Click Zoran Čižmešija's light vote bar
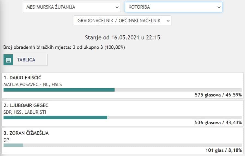Viewport: 245px width, 156px height. tap(13, 145)
